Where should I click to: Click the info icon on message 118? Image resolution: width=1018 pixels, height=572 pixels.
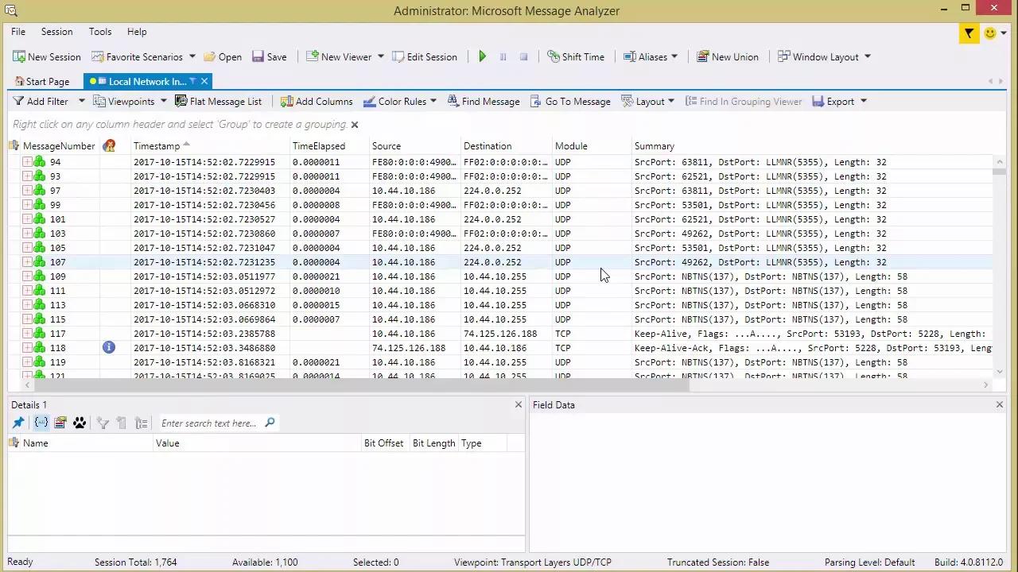[109, 347]
